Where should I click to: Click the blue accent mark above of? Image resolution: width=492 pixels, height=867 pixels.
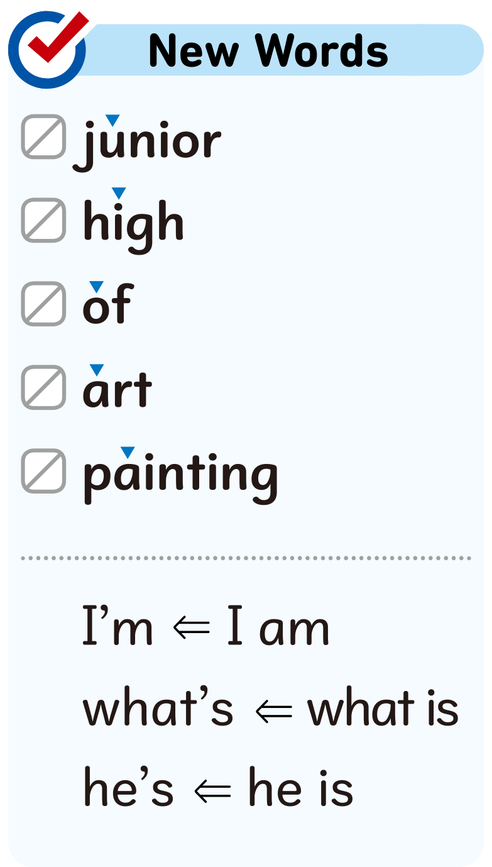(96, 286)
